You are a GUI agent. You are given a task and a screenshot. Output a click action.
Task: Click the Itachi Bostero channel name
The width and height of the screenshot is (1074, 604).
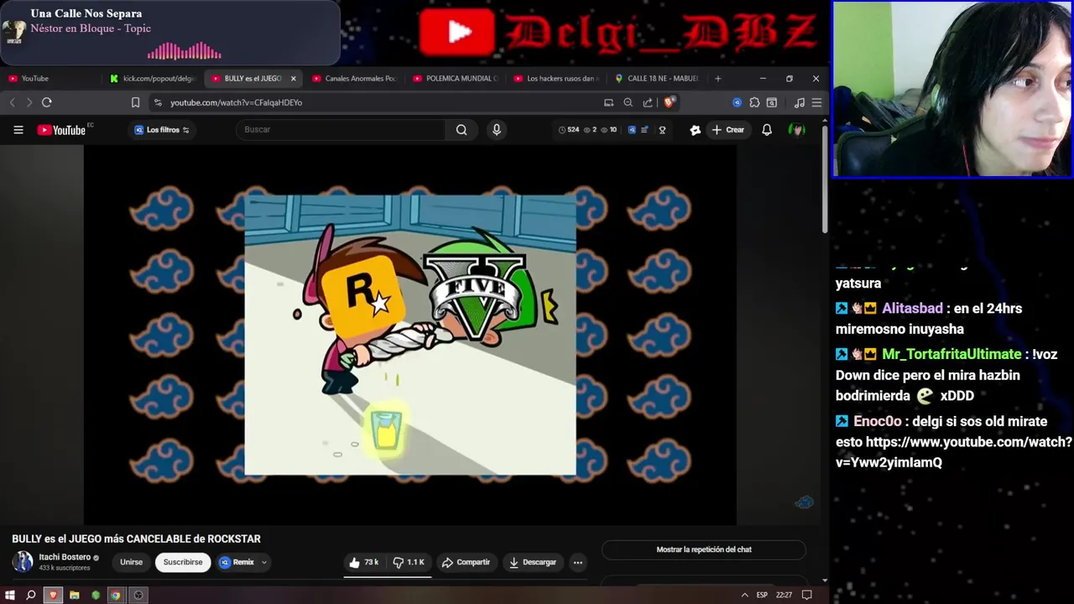tap(65, 557)
